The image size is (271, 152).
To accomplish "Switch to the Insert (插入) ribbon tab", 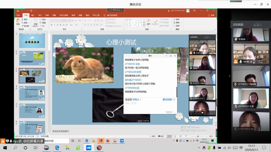I will (33, 15).
